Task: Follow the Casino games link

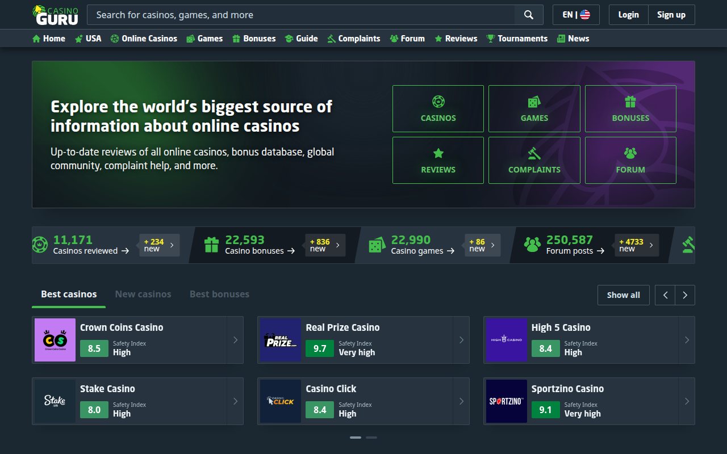Action: click(423, 251)
